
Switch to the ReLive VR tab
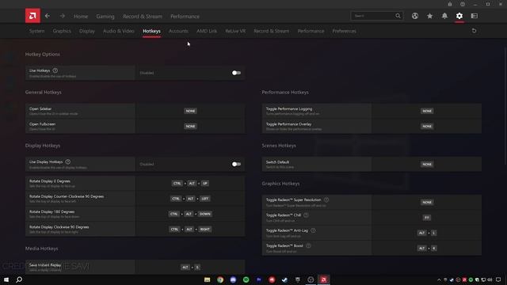tap(235, 31)
